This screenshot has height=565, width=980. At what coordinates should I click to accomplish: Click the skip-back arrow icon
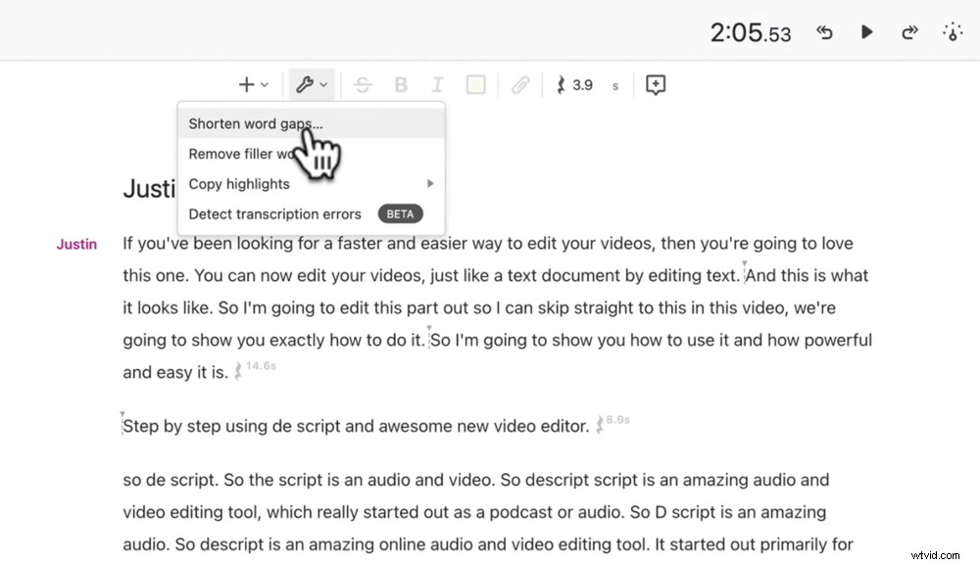point(824,32)
